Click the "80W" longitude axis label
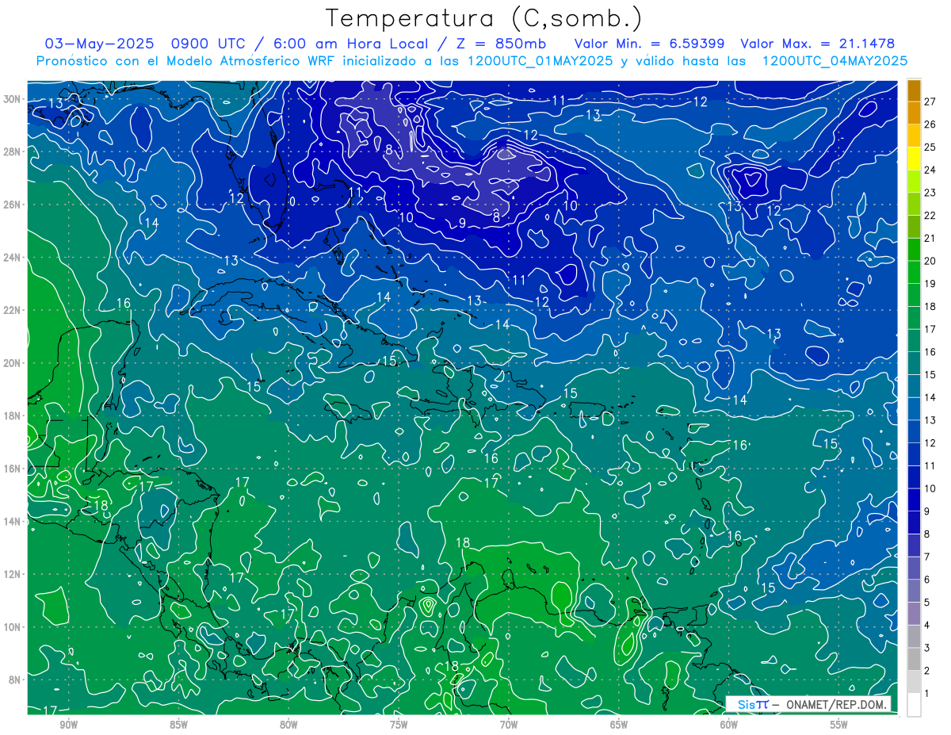Screen dimensions: 951x735 288,725
